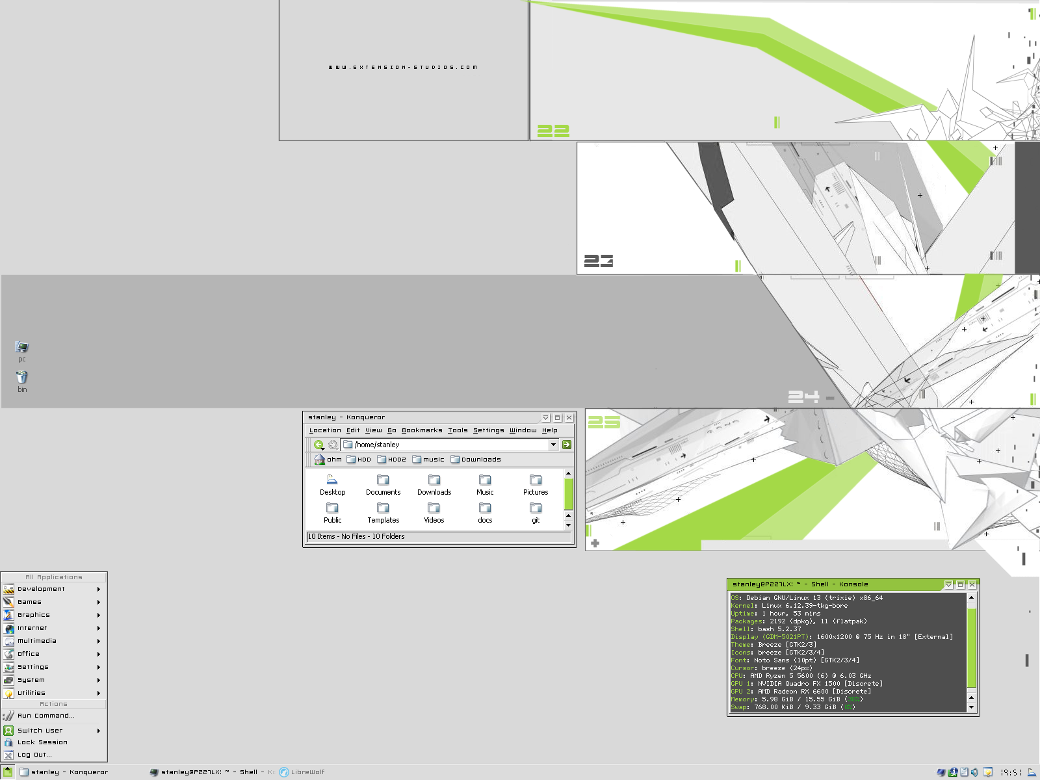This screenshot has height=780, width=1040.
Task: Open the HDD bookmark folder
Action: pos(359,460)
